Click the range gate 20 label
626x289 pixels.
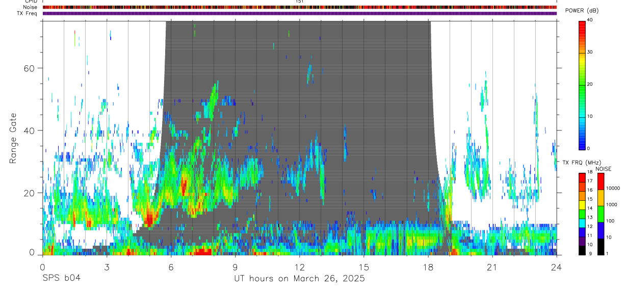coord(31,193)
